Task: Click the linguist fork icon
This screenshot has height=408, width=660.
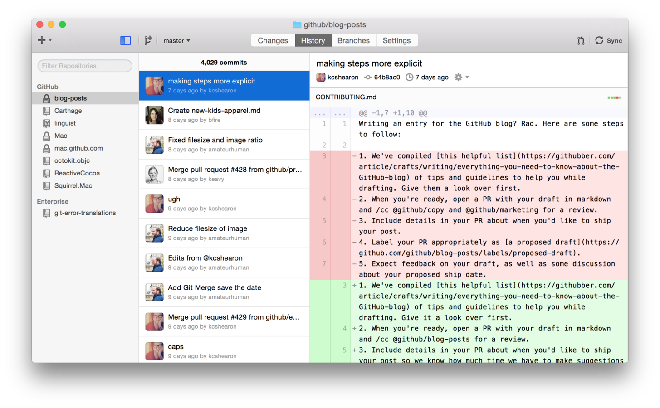Action: pyautogui.click(x=46, y=123)
